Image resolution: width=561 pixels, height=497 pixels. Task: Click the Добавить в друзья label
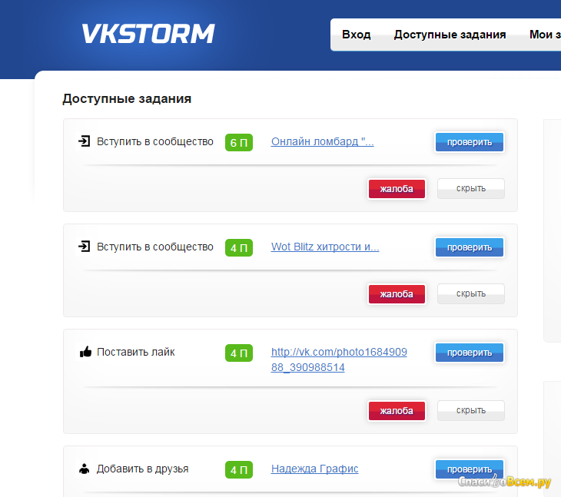(142, 469)
